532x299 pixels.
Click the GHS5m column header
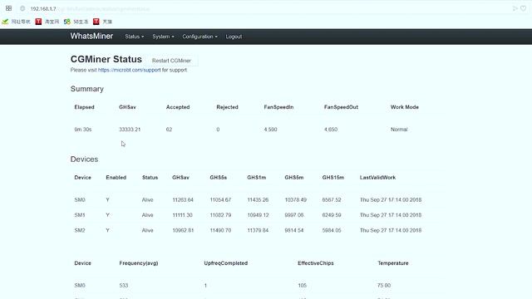click(x=294, y=178)
